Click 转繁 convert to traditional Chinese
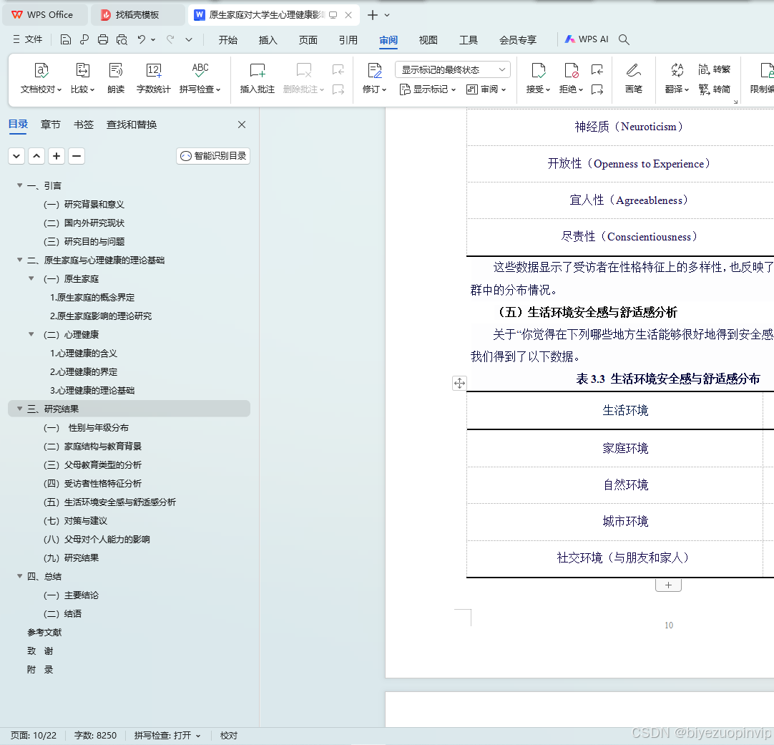The height and width of the screenshot is (745, 774). click(x=715, y=69)
